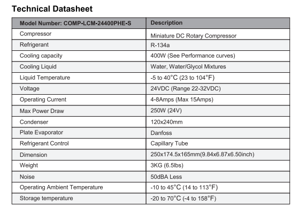
Task: Click the Danfoss plate evaporator value
Action: point(161,133)
